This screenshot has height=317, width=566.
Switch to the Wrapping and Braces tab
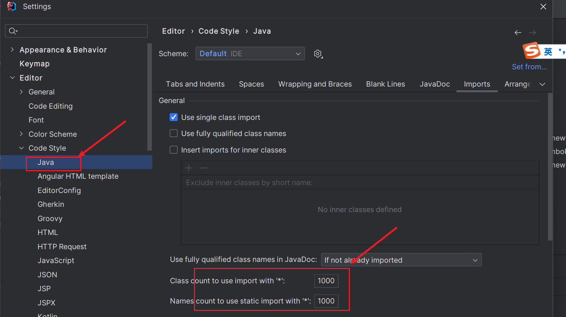pyautogui.click(x=315, y=84)
